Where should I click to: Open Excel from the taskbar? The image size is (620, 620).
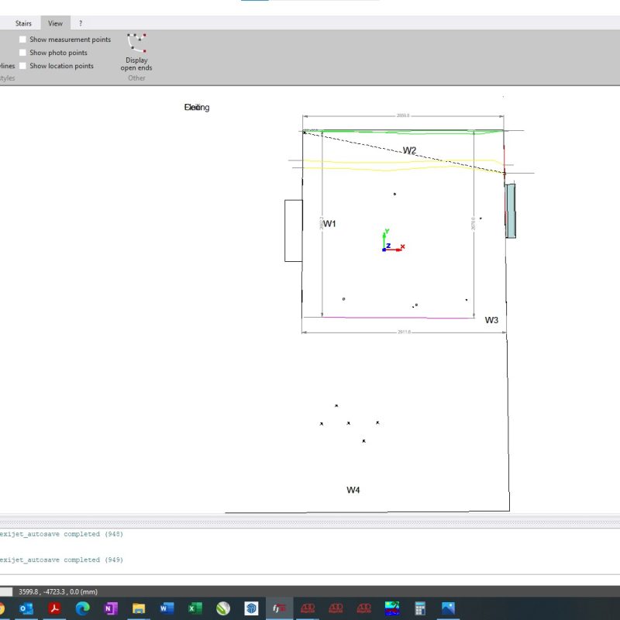(x=195, y=608)
